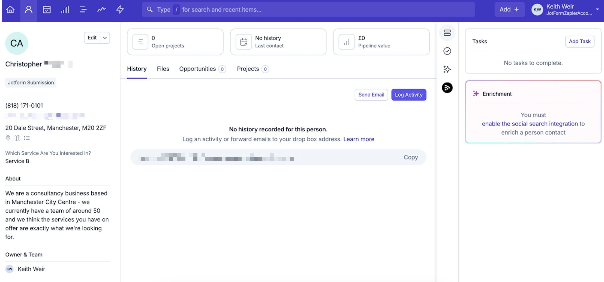Click the Keith Weir account name
The height and width of the screenshot is (282, 604).
(x=560, y=7)
